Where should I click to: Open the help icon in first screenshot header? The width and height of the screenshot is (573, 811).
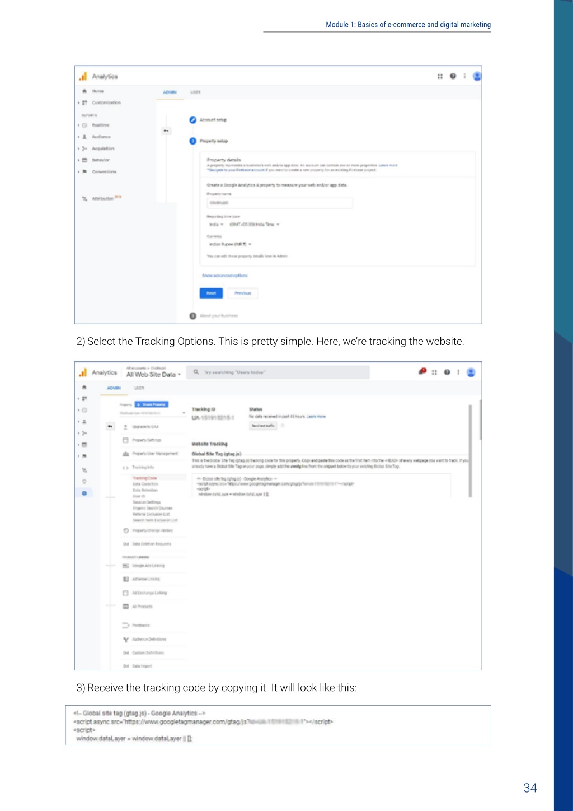pos(453,76)
